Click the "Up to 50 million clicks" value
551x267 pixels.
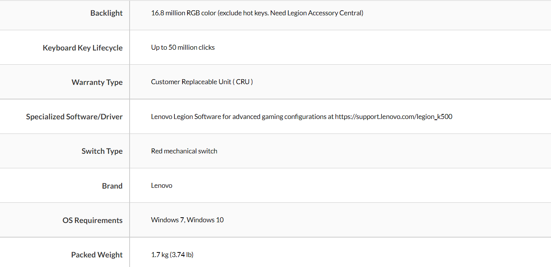tap(183, 47)
